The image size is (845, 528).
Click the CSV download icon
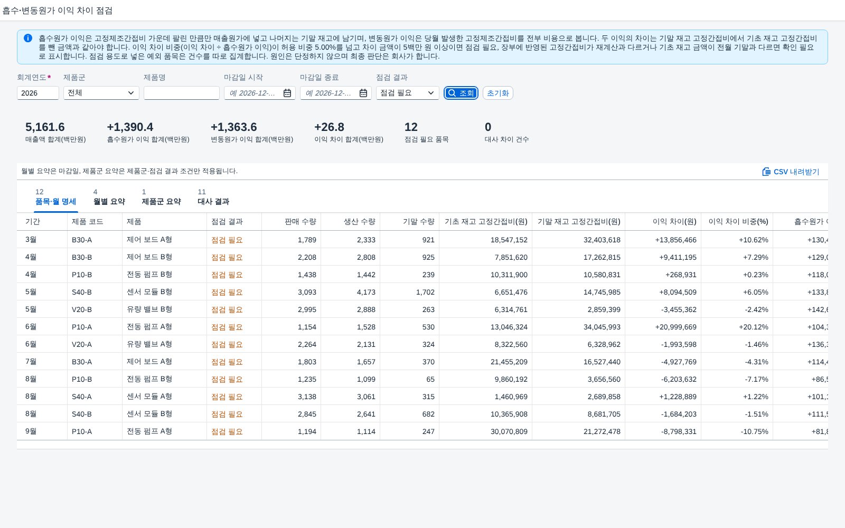[x=766, y=172]
